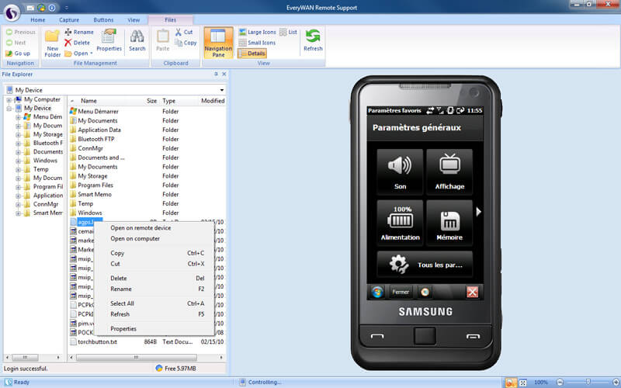Screen dimensions: 621x388
Task: Tap the Fermer button on phone
Action: pos(401,293)
